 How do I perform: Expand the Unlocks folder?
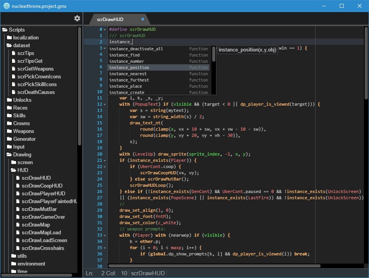[x=19, y=100]
